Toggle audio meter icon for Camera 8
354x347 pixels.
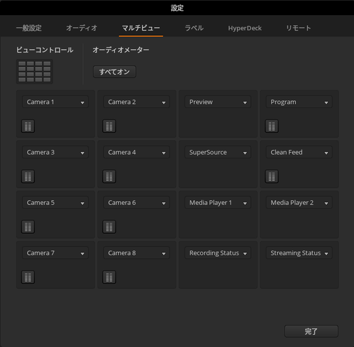(x=109, y=277)
